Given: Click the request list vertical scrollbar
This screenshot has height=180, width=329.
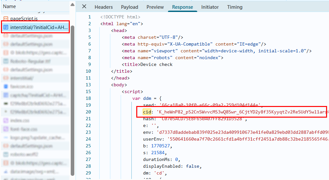Looking at the screenshot, I should pyautogui.click(x=73, y=97).
